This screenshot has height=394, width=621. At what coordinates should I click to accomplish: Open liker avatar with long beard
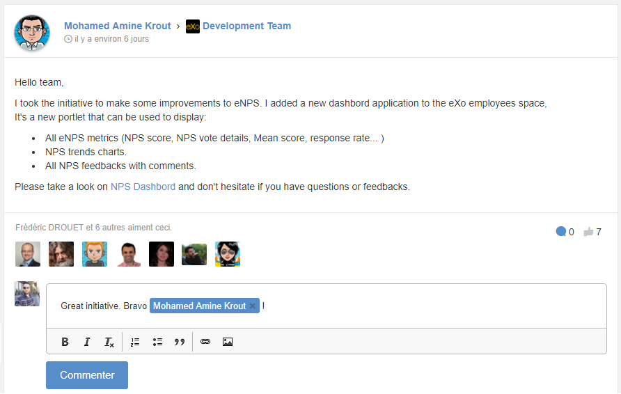[61, 254]
